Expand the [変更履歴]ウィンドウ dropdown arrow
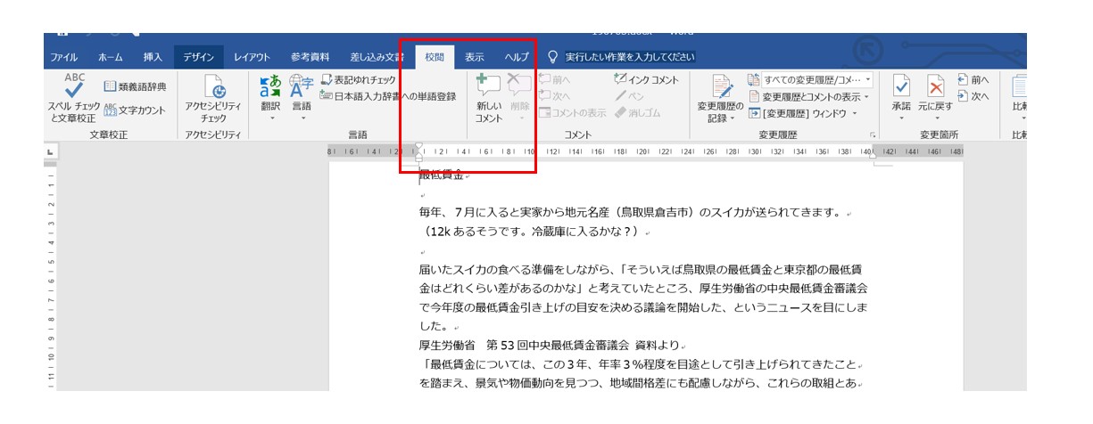Viewport: 1093px width, 424px height. [854, 113]
